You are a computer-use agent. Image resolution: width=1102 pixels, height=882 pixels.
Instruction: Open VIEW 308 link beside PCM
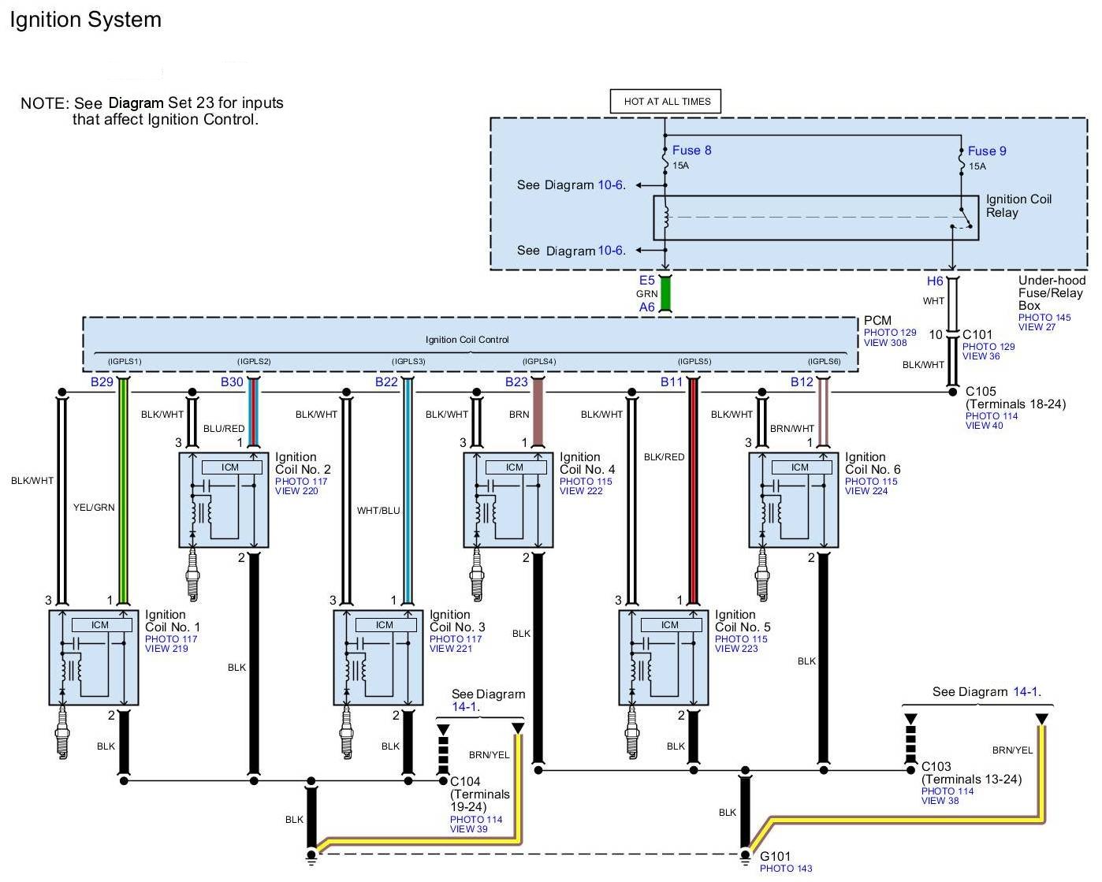(885, 343)
